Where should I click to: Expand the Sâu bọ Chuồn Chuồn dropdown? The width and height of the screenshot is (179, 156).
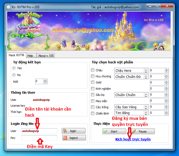click(x=131, y=95)
